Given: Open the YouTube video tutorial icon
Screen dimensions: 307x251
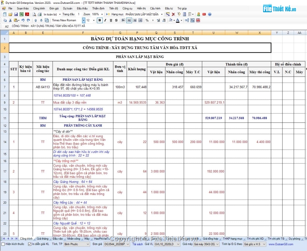Looking at the screenshot, I should point(204,14).
